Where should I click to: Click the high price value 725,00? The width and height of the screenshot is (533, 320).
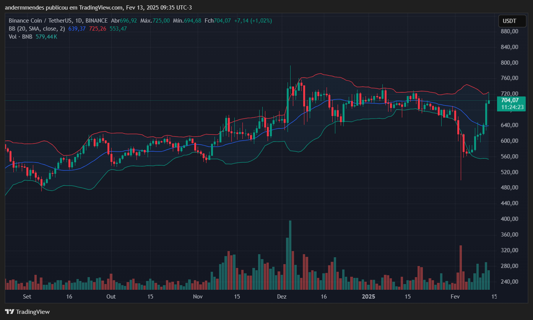click(161, 21)
